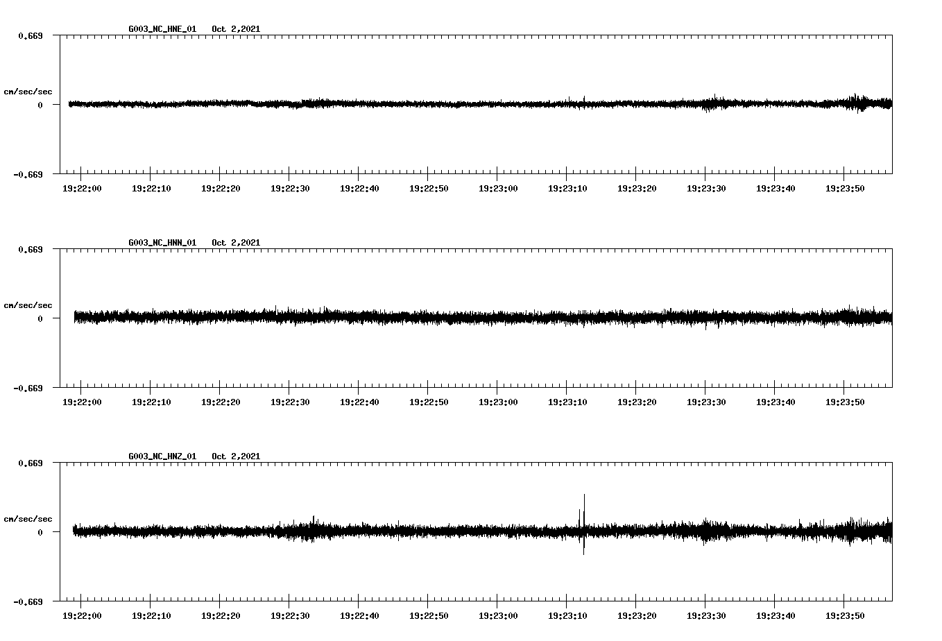Click 19:23:30 time label under HNE plot
The image size is (942, 641).
706,188
